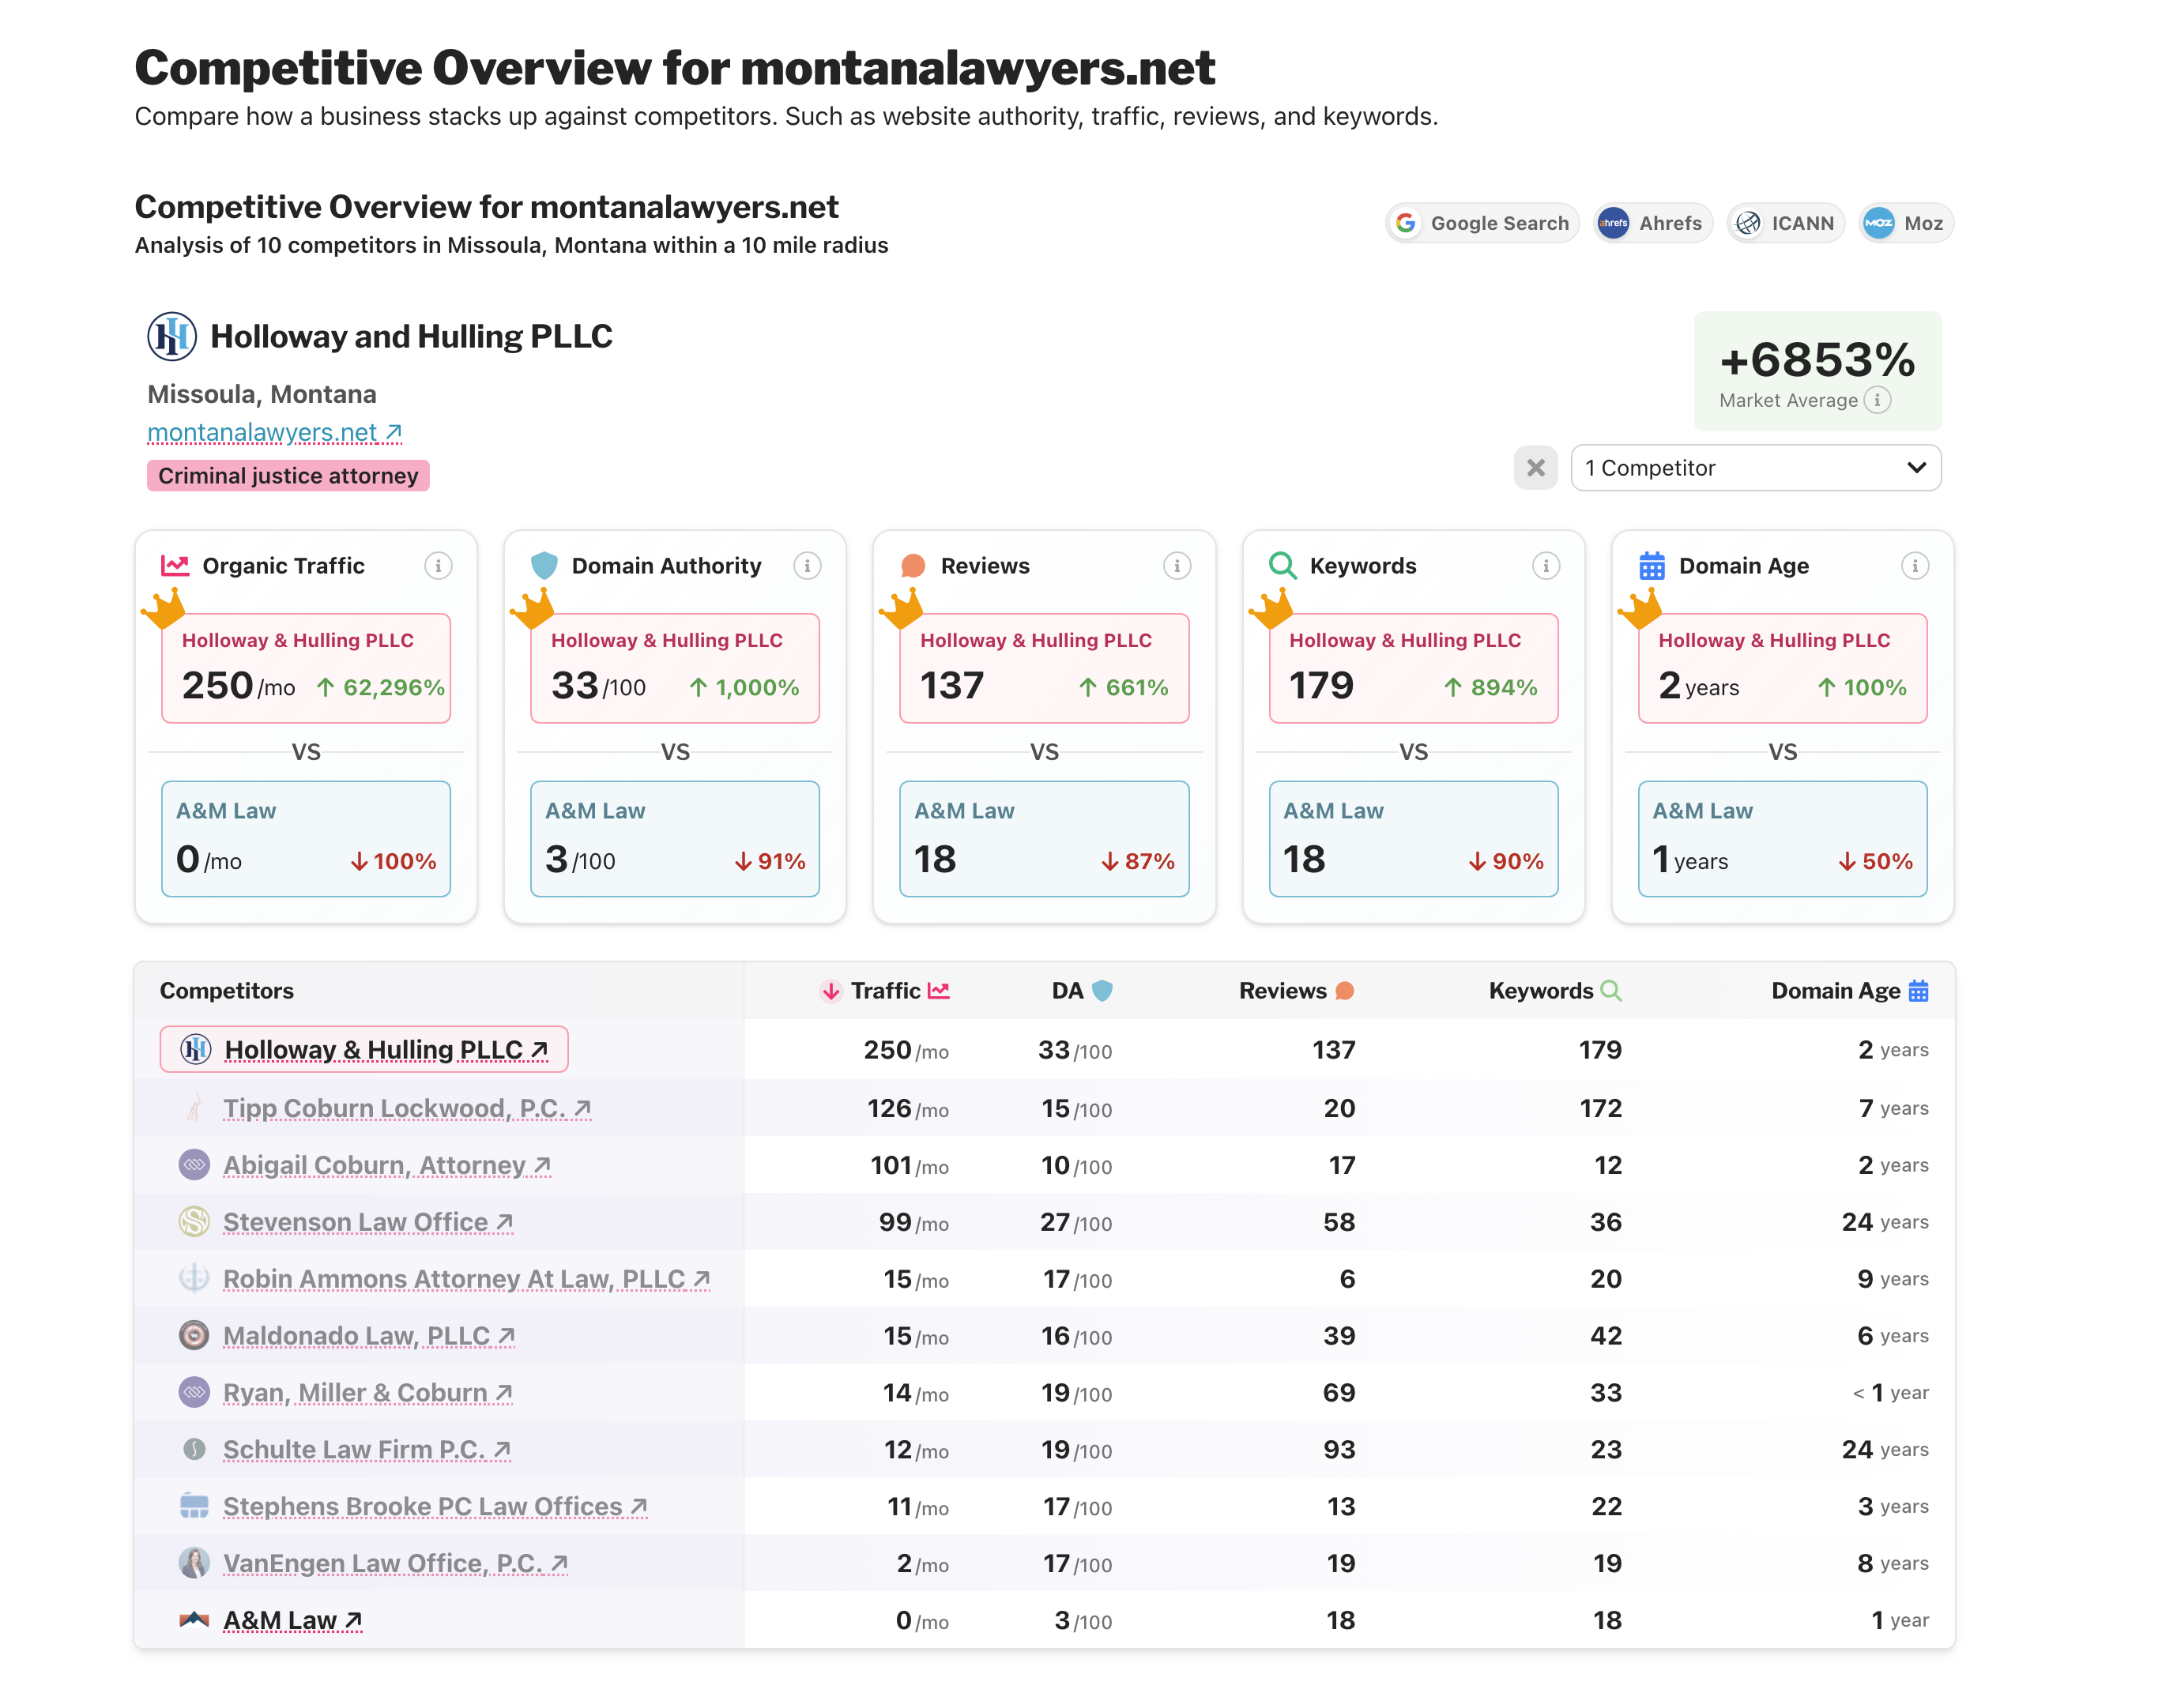Viewport: 2162px width, 1708px height.
Task: Click the Google Search source badge
Action: tap(1482, 223)
